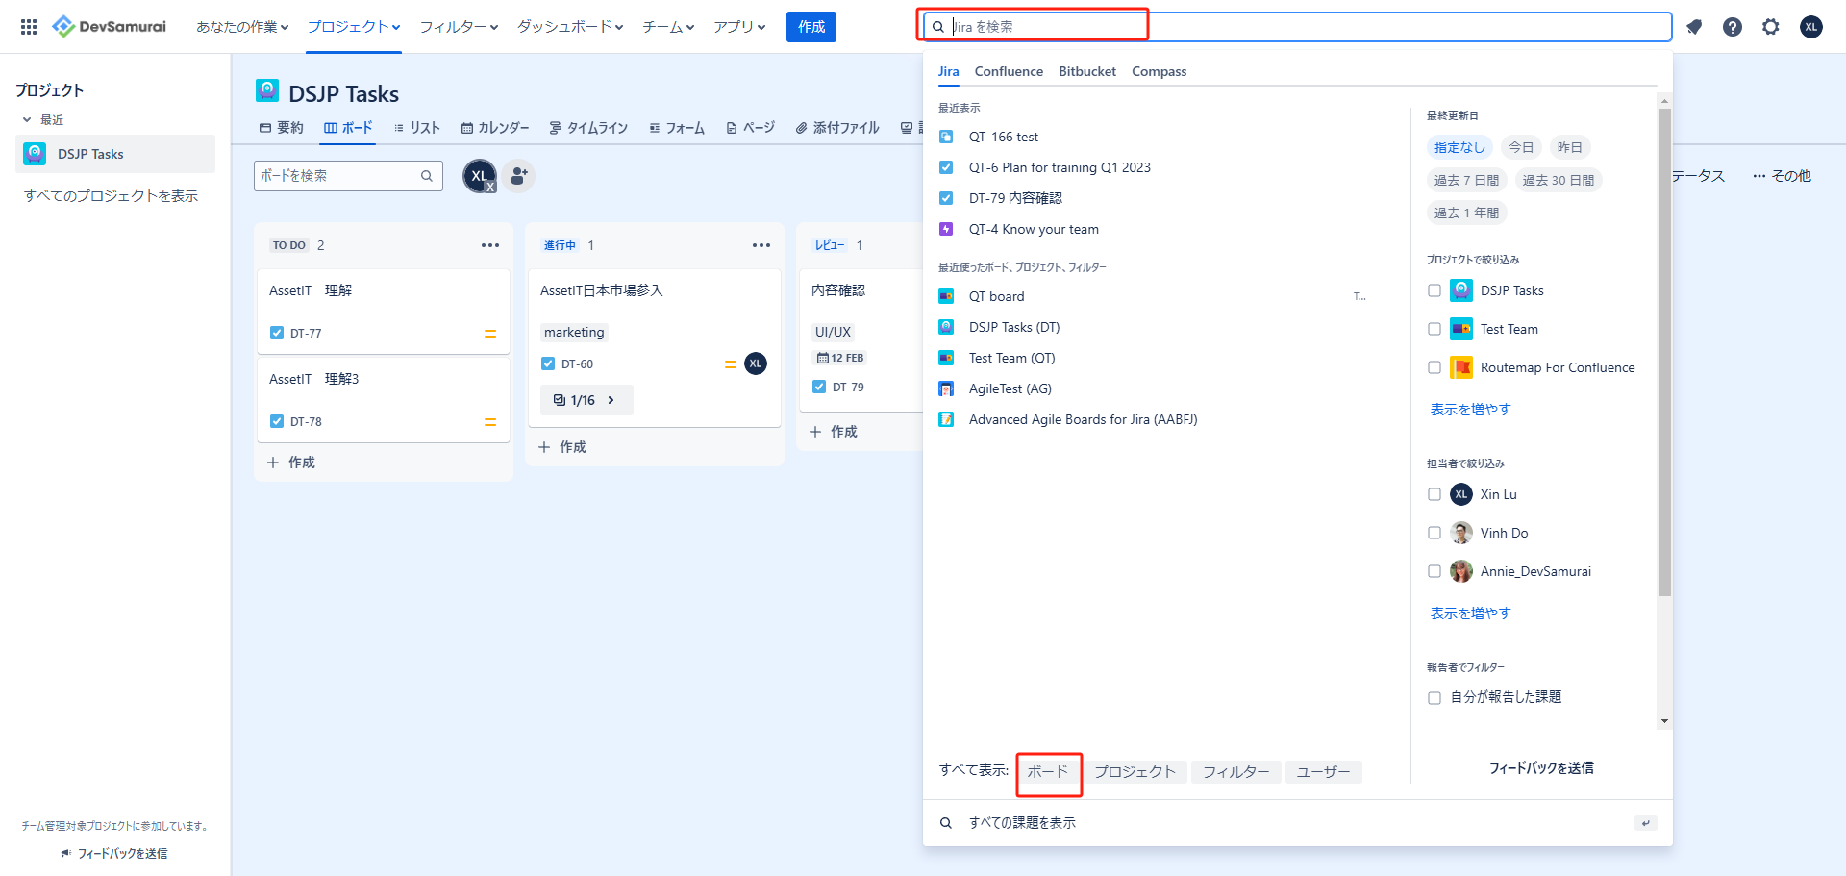Open the タイムライン tab

[x=588, y=128]
